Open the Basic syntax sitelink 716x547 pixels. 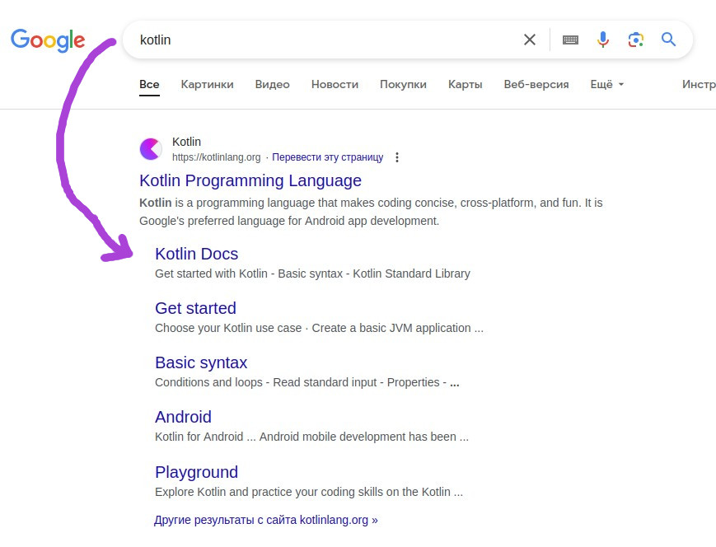click(x=201, y=362)
